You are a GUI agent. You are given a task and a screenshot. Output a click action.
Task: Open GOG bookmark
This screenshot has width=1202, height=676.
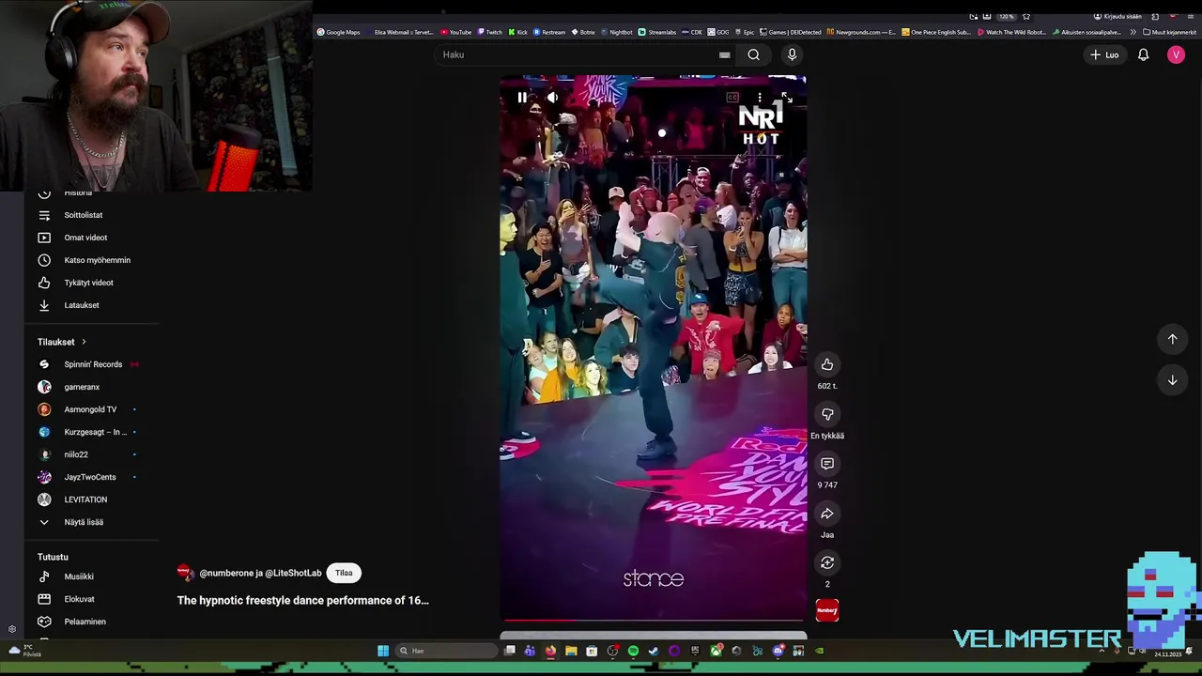pos(718,32)
